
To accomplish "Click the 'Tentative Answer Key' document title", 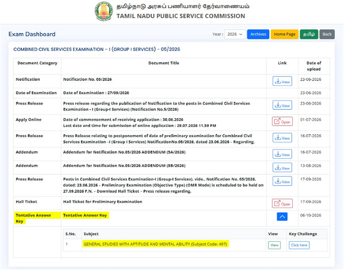I will pyautogui.click(x=85, y=215).
